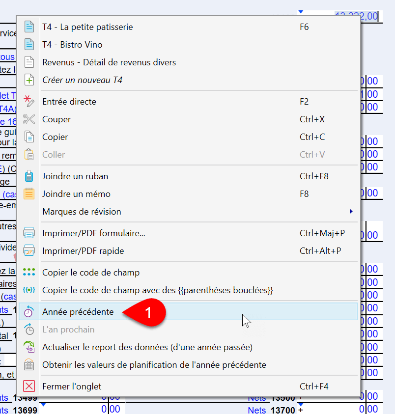Select the greyed Coller entry

pyautogui.click(x=188, y=155)
